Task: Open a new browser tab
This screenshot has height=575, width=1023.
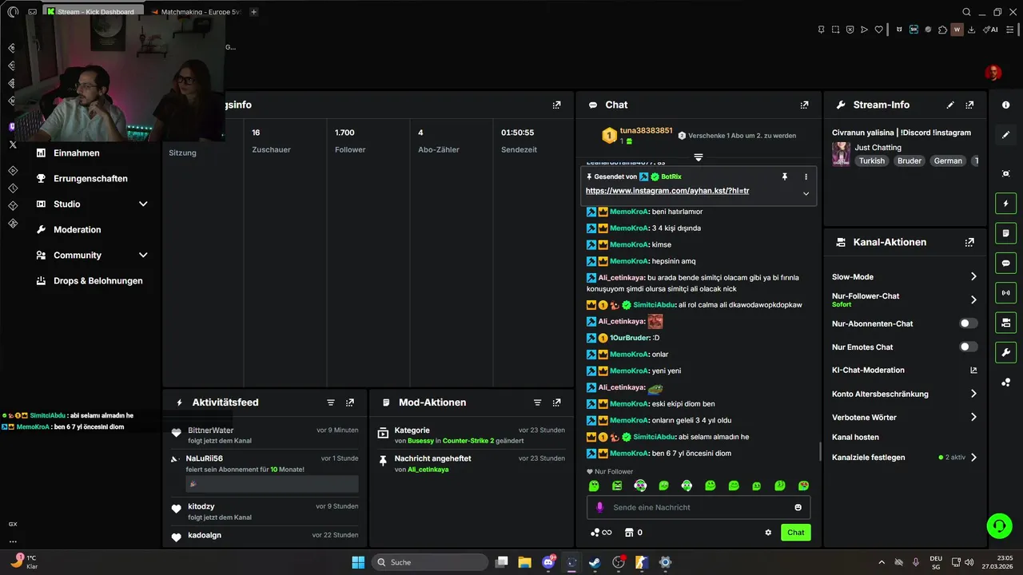Action: [254, 12]
